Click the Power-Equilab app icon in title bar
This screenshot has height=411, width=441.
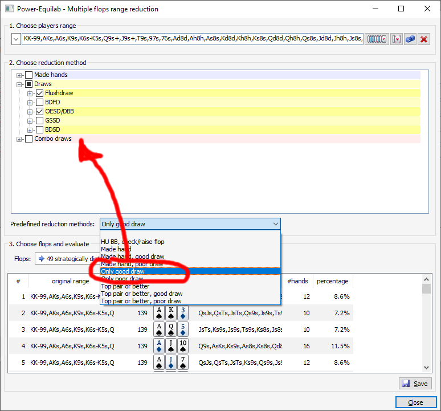[9, 9]
